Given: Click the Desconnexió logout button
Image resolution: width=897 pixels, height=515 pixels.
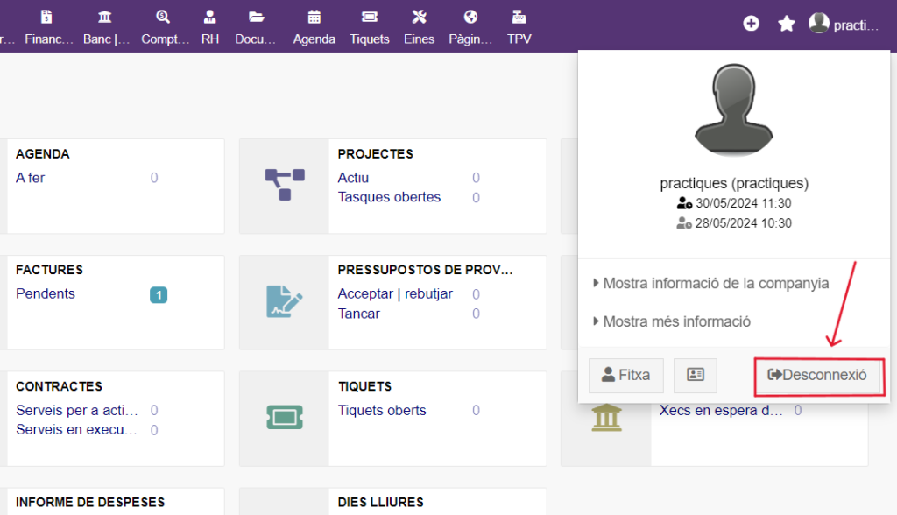Looking at the screenshot, I should [817, 376].
